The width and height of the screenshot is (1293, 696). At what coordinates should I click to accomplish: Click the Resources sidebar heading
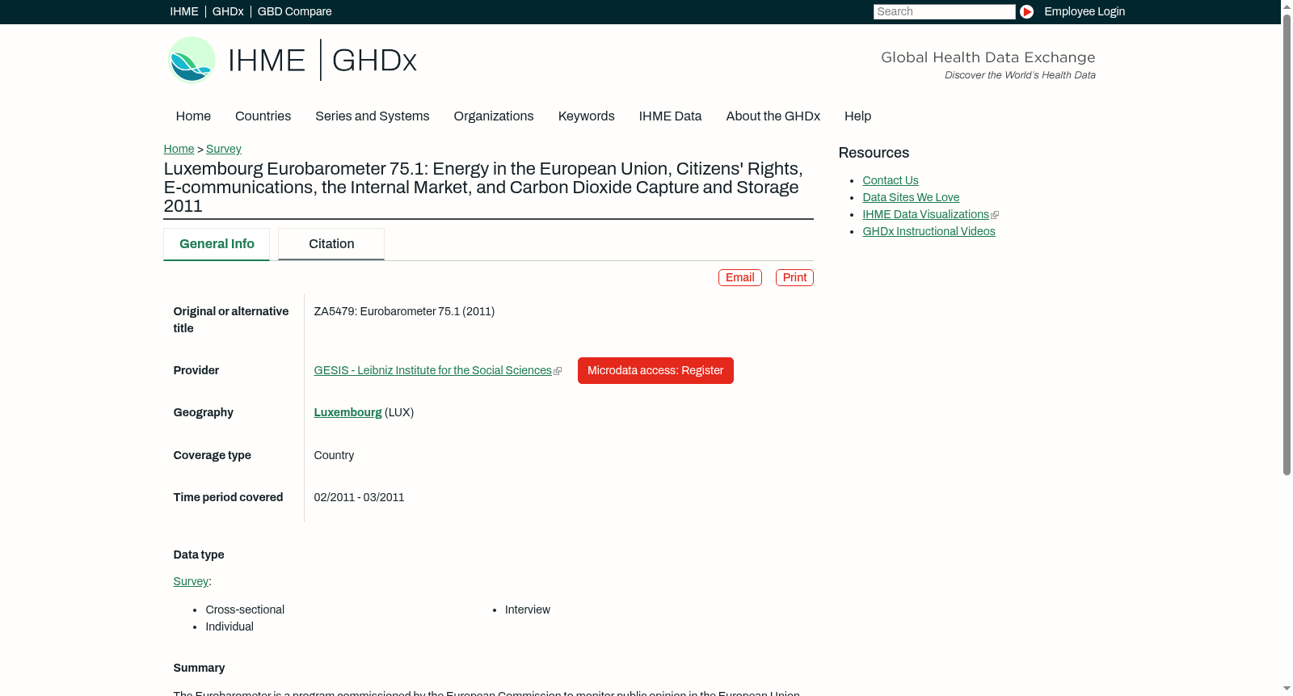tap(874, 153)
